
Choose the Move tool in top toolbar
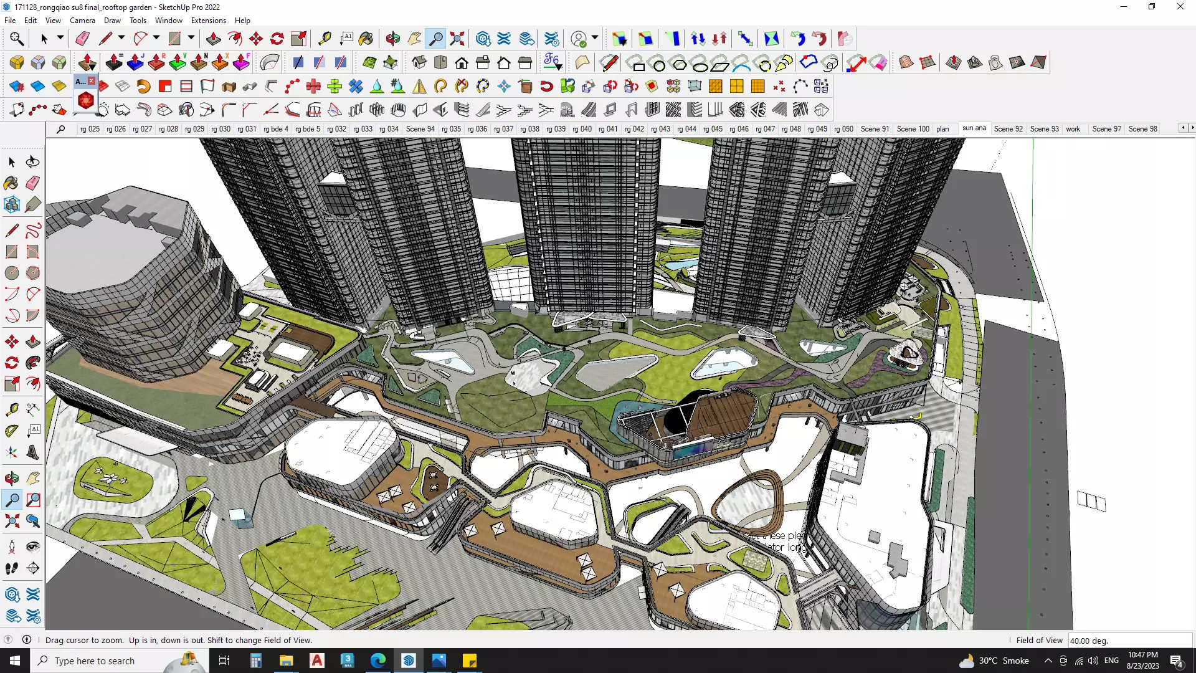(256, 39)
